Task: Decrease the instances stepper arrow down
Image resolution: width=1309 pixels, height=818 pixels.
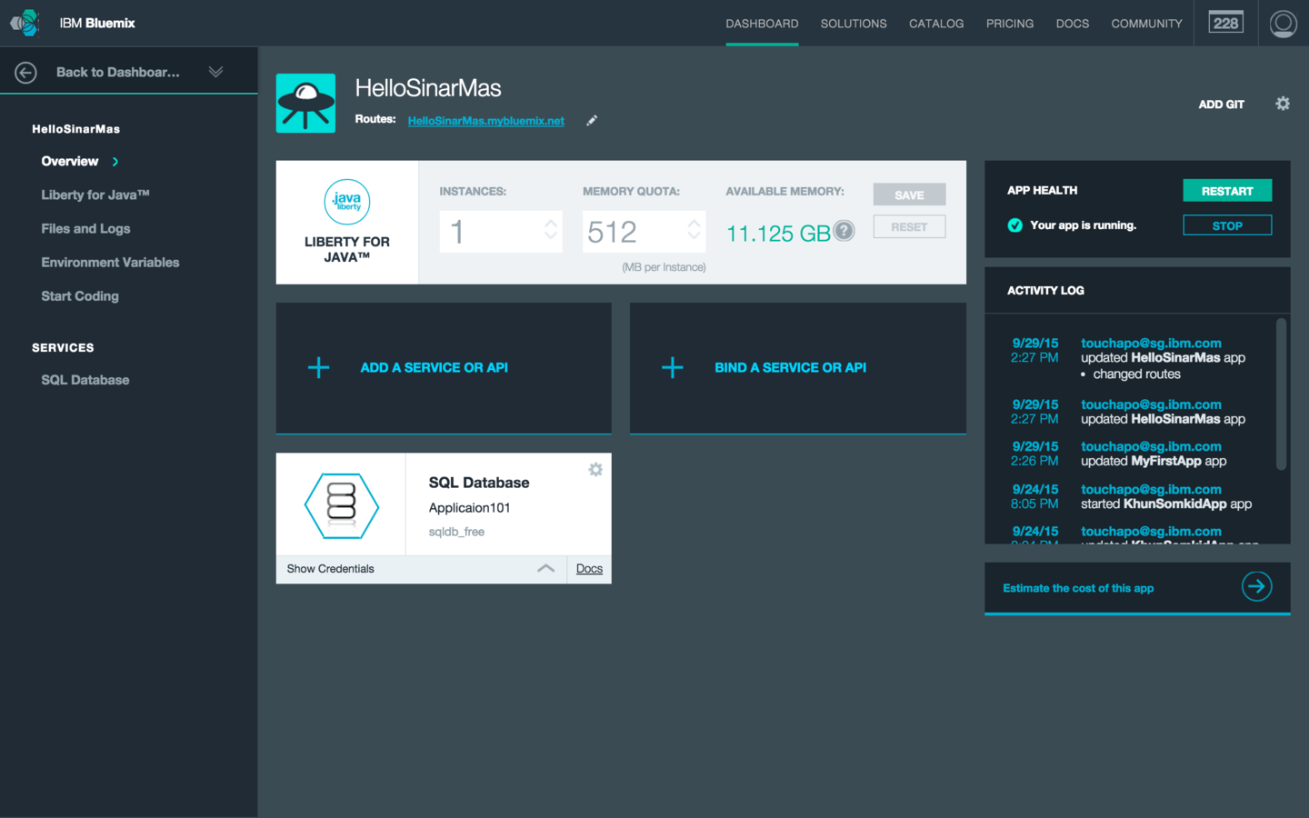Action: coord(550,237)
